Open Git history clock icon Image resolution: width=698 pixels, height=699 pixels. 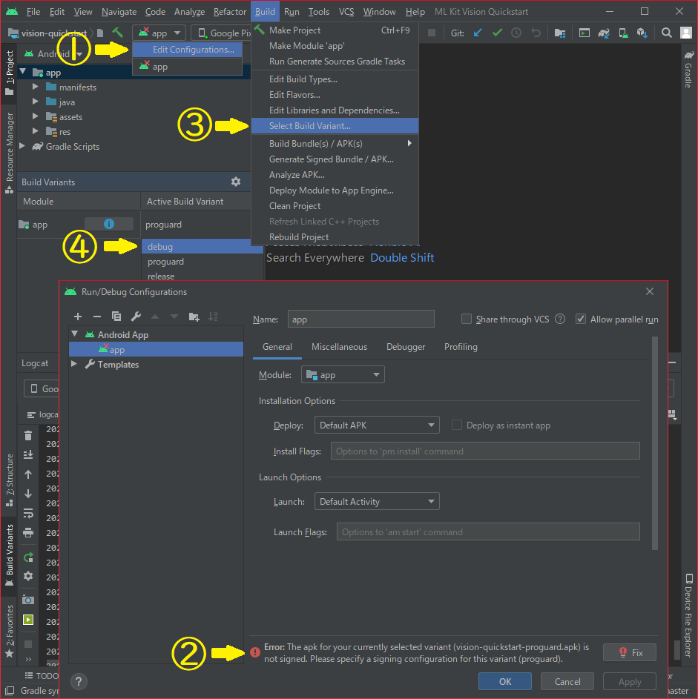coord(516,33)
